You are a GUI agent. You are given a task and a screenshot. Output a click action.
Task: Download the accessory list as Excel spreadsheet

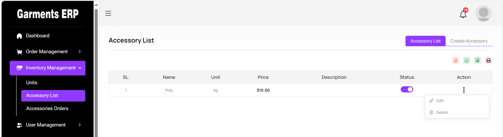[478, 60]
